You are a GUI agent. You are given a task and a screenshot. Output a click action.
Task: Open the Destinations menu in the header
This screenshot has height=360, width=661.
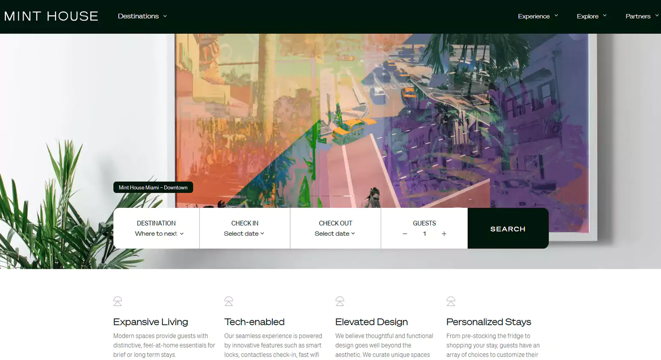pos(142,16)
